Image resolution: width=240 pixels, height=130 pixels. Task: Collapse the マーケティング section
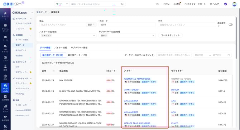pyautogui.click(x=31, y=79)
